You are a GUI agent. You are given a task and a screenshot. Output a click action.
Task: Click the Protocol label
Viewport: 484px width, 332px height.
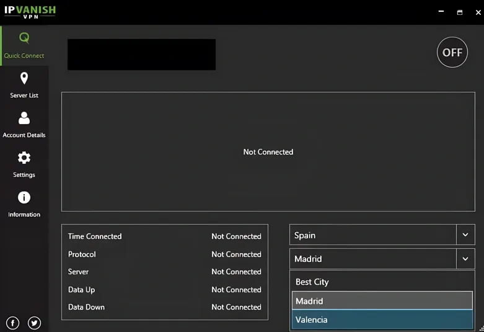(82, 254)
